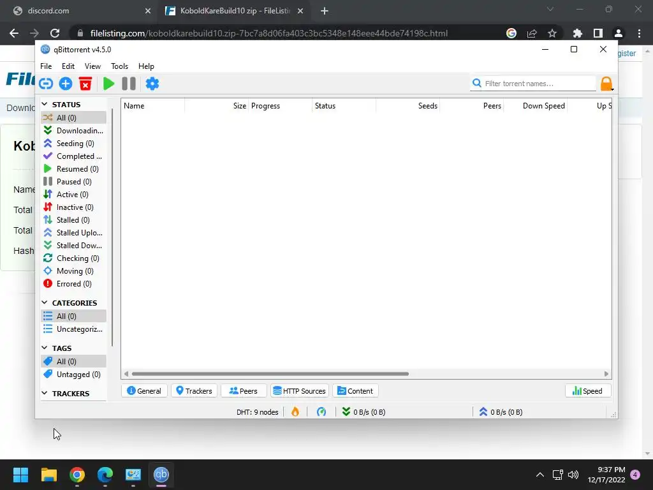Click the DHT: 9 nodes status text
The width and height of the screenshot is (653, 490).
258,412
